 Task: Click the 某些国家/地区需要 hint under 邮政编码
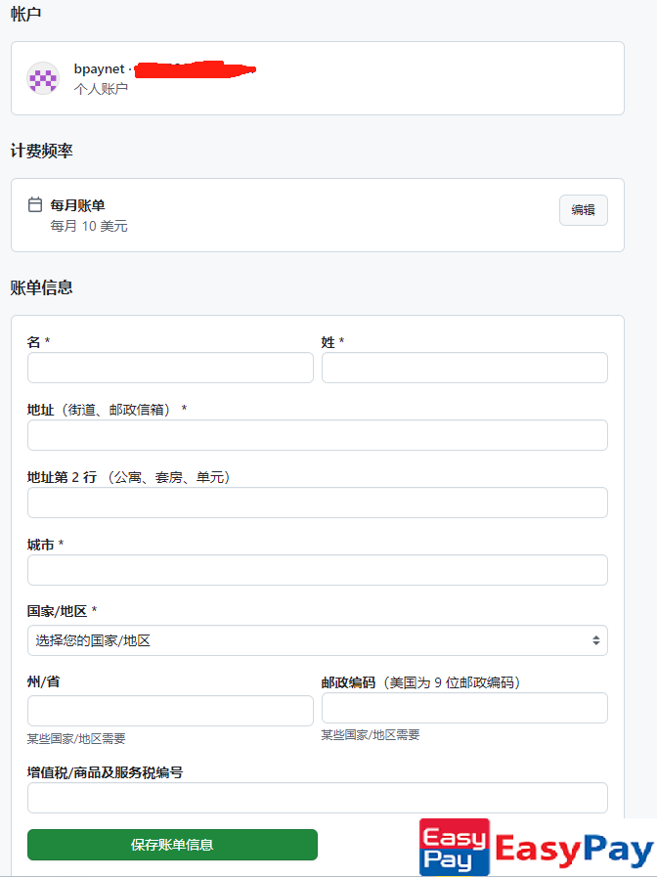[371, 735]
